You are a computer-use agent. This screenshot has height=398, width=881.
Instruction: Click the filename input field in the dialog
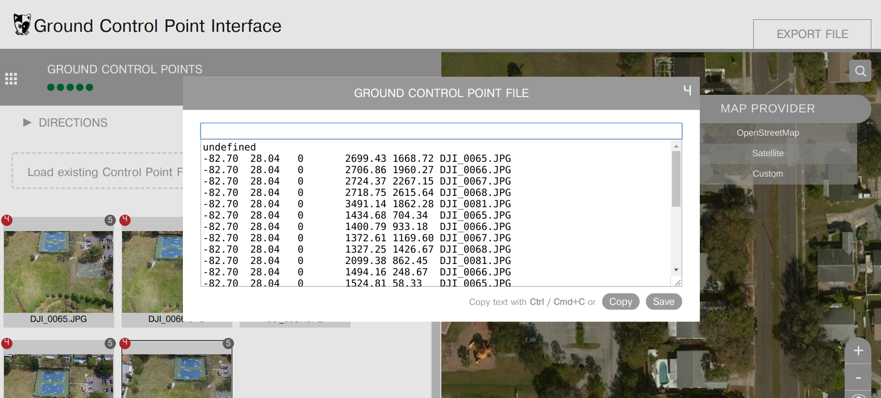pyautogui.click(x=441, y=131)
